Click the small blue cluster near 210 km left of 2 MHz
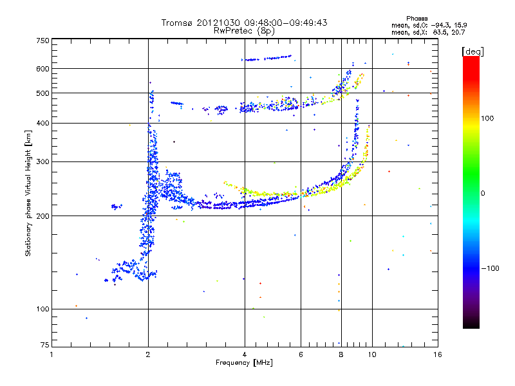This screenshot has height=386, width=515. click(117, 207)
